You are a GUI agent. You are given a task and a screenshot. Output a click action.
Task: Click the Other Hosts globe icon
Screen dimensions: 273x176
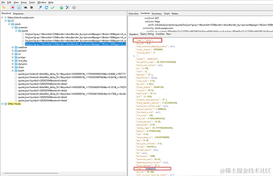5,104
